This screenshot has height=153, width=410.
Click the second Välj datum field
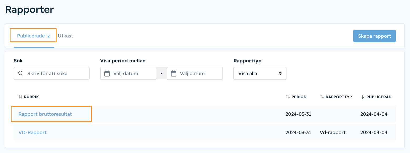coord(195,73)
